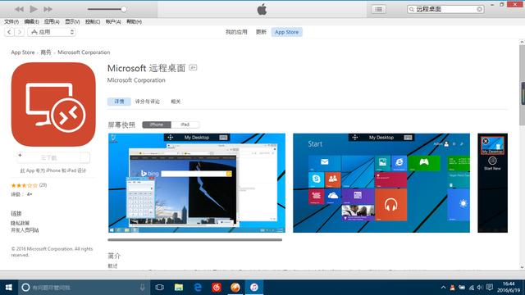This screenshot has height=295, width=525.
Task: Switch to the 我的应用 tab
Action: click(x=236, y=32)
